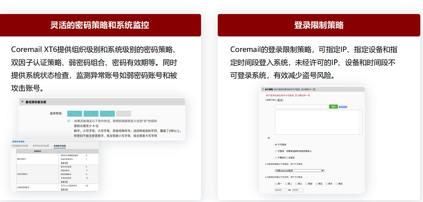This screenshot has height=202, width=423.
Task: Open 查看详情 under 状态异常账号 row
Action: (64, 182)
